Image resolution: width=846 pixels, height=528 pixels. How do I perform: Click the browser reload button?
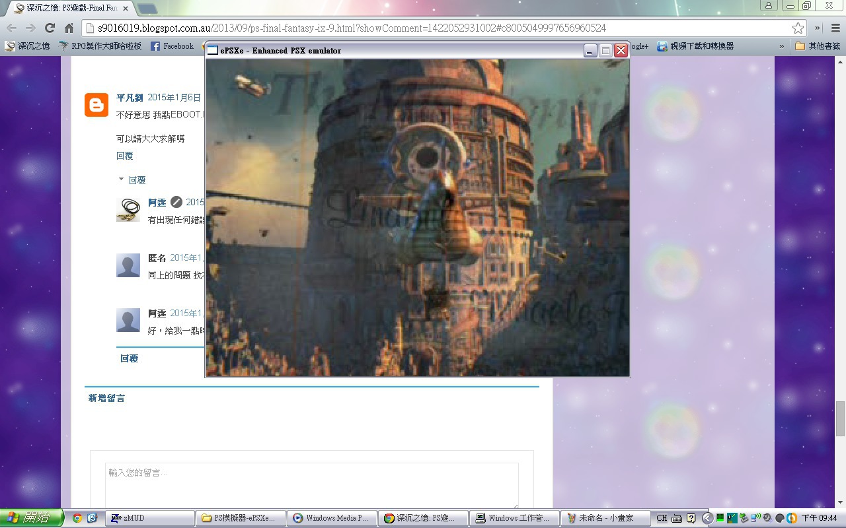(x=50, y=28)
